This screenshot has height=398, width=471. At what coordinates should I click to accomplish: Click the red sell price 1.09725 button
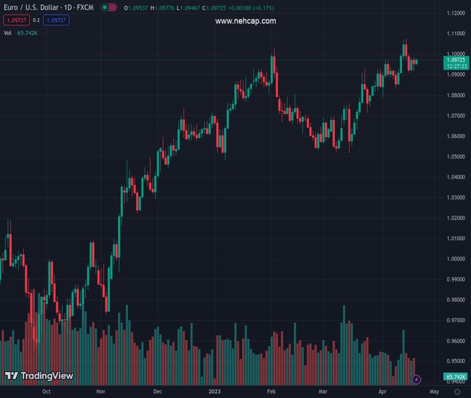click(x=15, y=21)
